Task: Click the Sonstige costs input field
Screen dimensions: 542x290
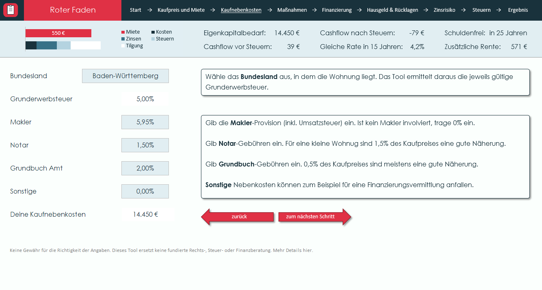Action: point(145,192)
